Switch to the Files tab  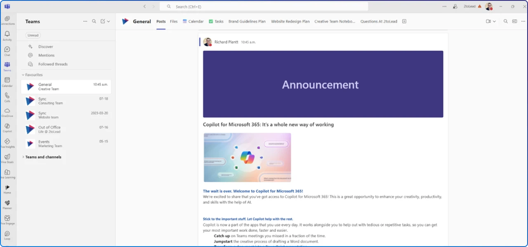174,21
